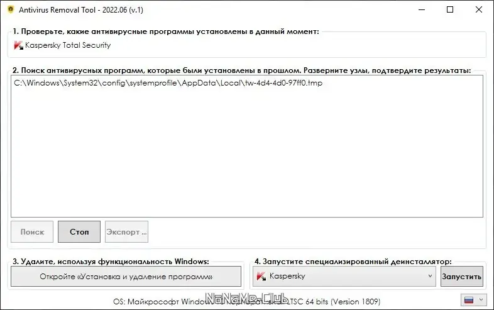Maximize the Antivirus Removal Tool window
The width and height of the screenshot is (494, 310).
coord(450,10)
